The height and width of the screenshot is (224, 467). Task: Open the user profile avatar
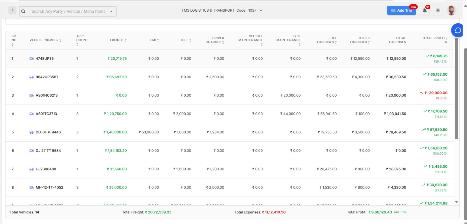tap(451, 10)
